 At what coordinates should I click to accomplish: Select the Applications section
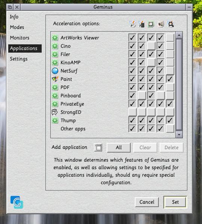25,48
